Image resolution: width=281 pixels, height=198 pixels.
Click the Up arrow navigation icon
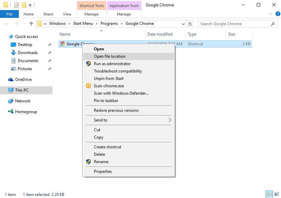coord(31,24)
